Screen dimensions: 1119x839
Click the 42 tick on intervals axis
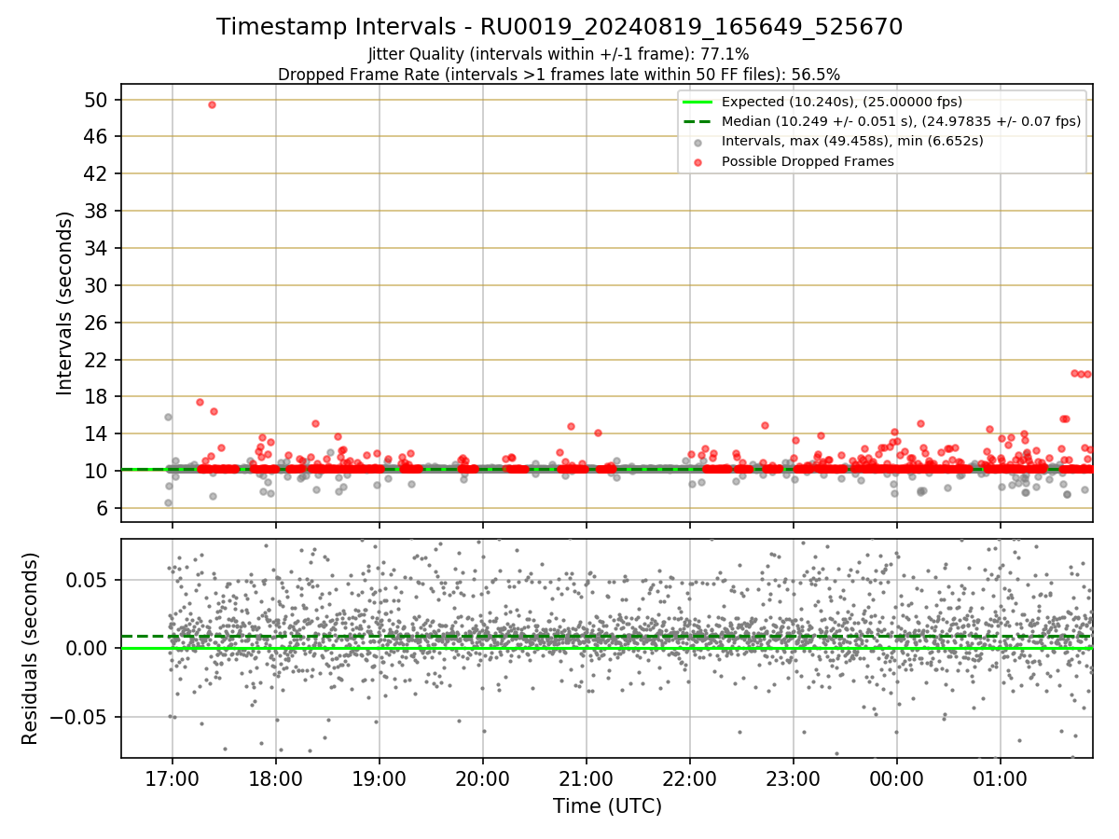point(97,174)
